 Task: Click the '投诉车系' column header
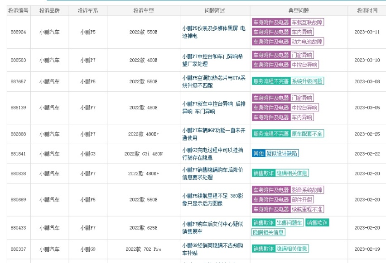[x=88, y=10]
